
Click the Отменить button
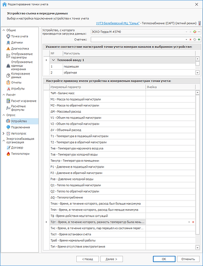coord(188,259)
